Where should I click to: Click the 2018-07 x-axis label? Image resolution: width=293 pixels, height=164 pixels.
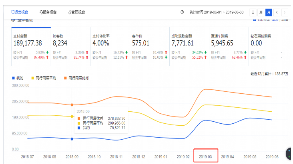tap(28, 157)
